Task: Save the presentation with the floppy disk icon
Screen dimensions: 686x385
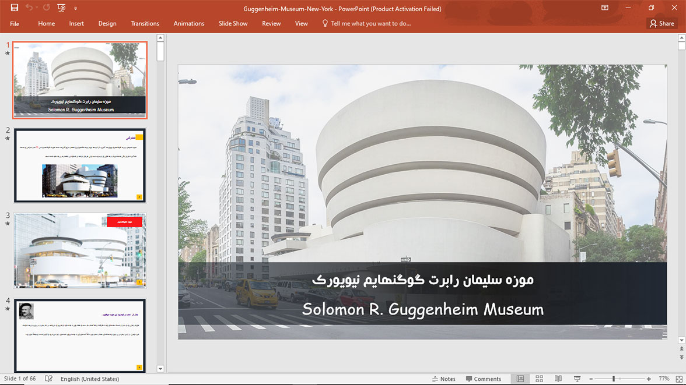Action: pos(15,8)
